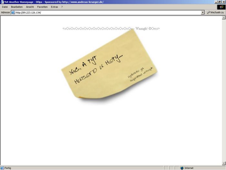Open the Datei menu
Viewport: 226px width, 170px height.
coord(5,7)
